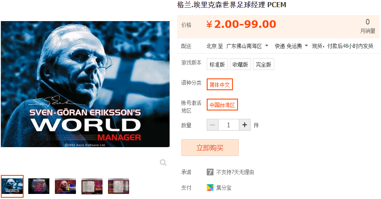Screen dimensions: 381x199
Task: Click the 7-day return policy icon
Action: click(210, 172)
